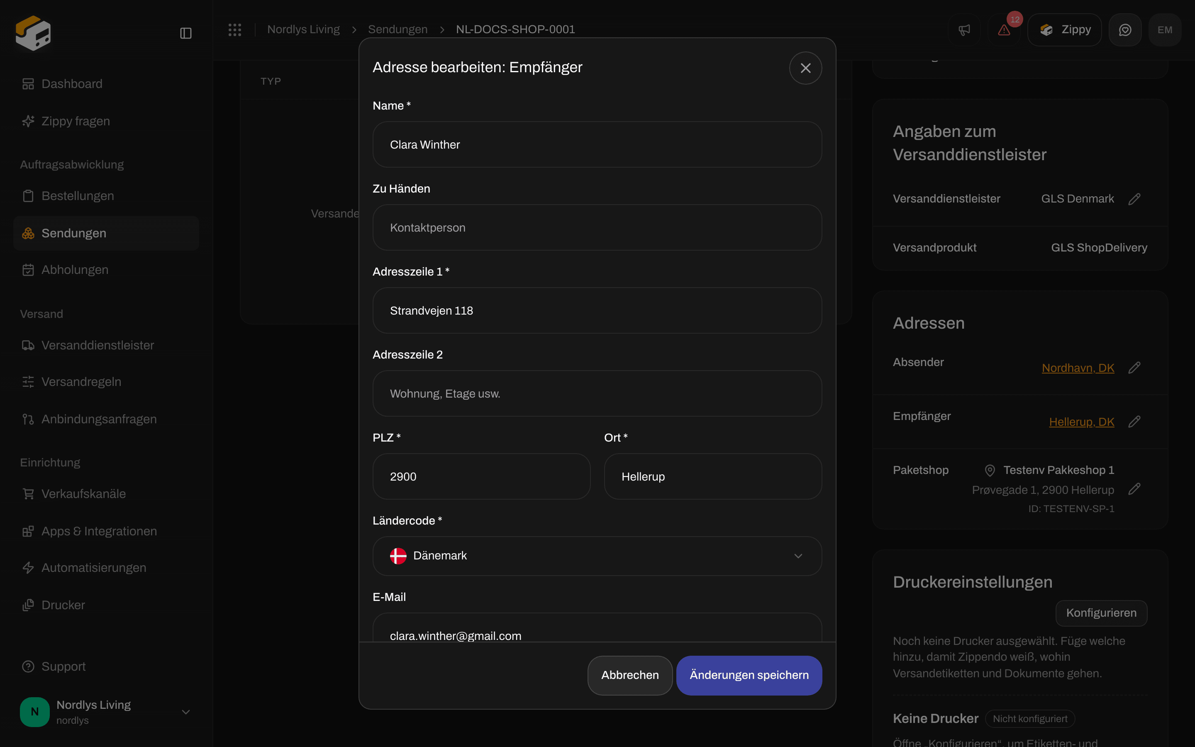
Task: Close the Adresse bearbeiten dialog
Action: pyautogui.click(x=805, y=68)
